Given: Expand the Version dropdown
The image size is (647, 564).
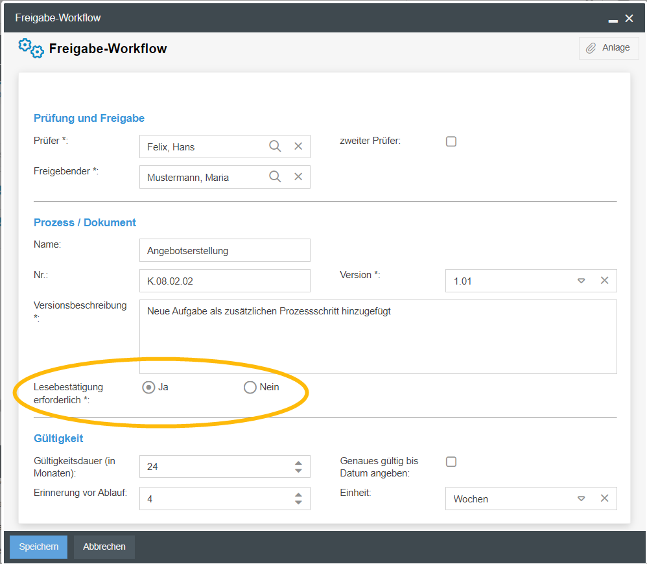Looking at the screenshot, I should pyautogui.click(x=581, y=281).
